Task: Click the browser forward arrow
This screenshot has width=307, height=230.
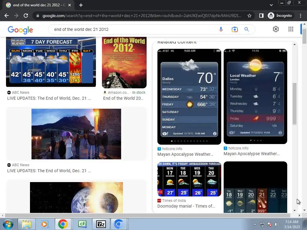Action: [16, 16]
